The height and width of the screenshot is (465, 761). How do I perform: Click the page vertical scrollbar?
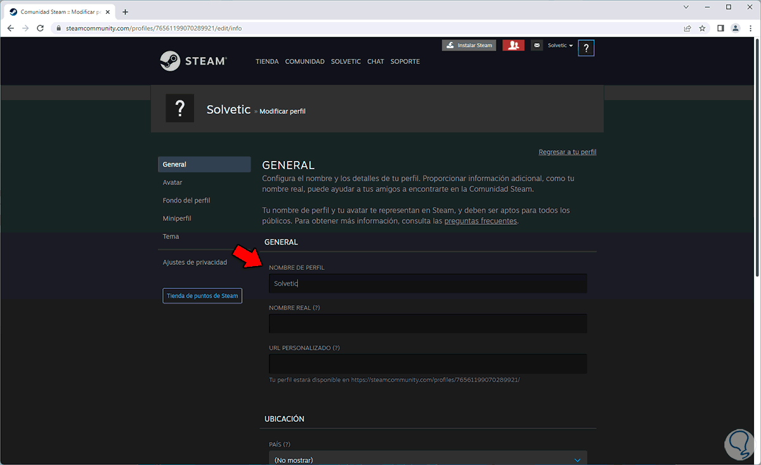tap(757, 158)
